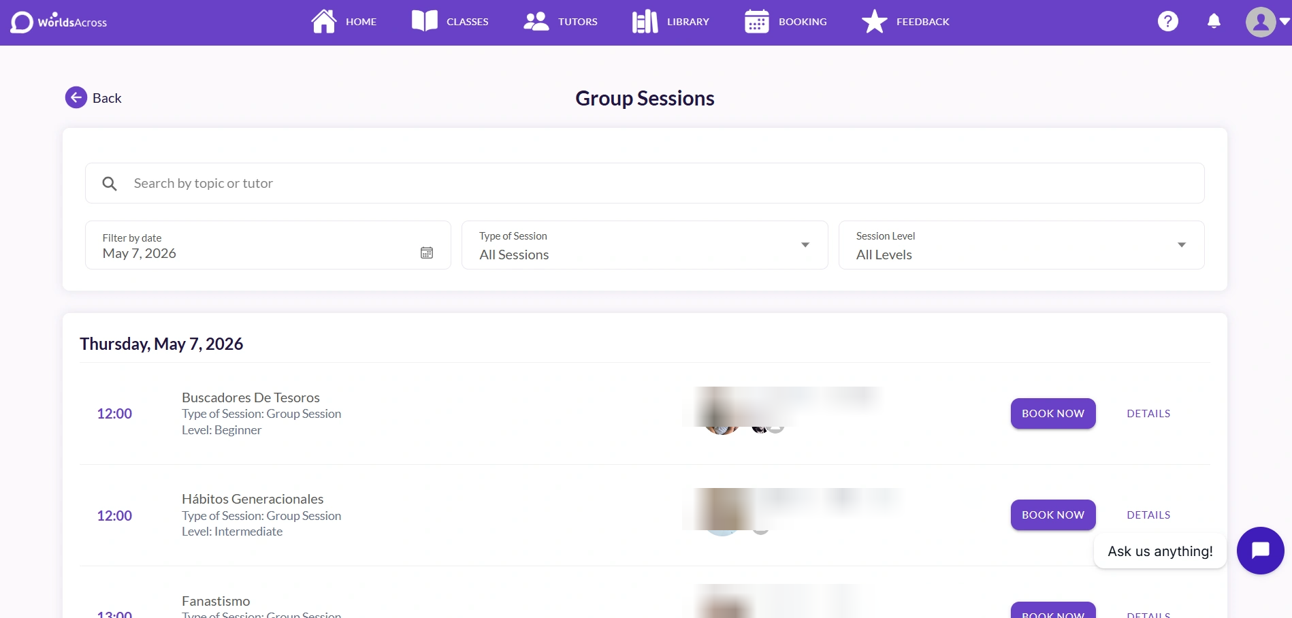Open the Filter by date field
Screen dimensions: 1292x618
268,245
